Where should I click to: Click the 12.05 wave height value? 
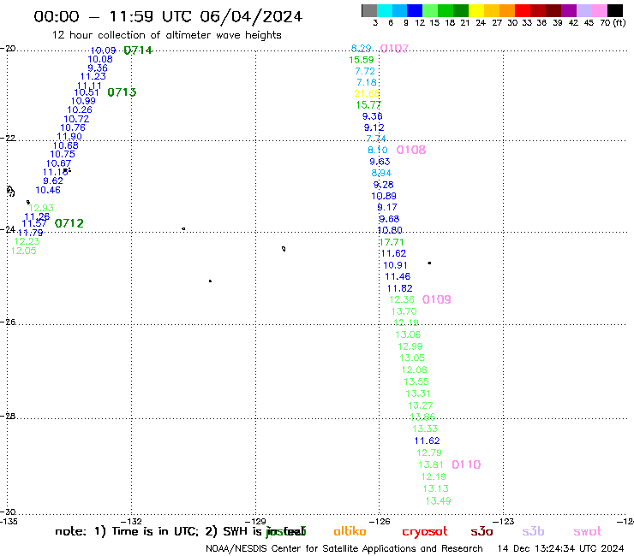(23, 251)
